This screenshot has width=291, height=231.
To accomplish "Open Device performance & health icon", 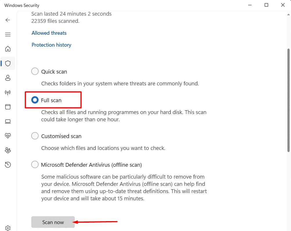I will [x=8, y=135].
